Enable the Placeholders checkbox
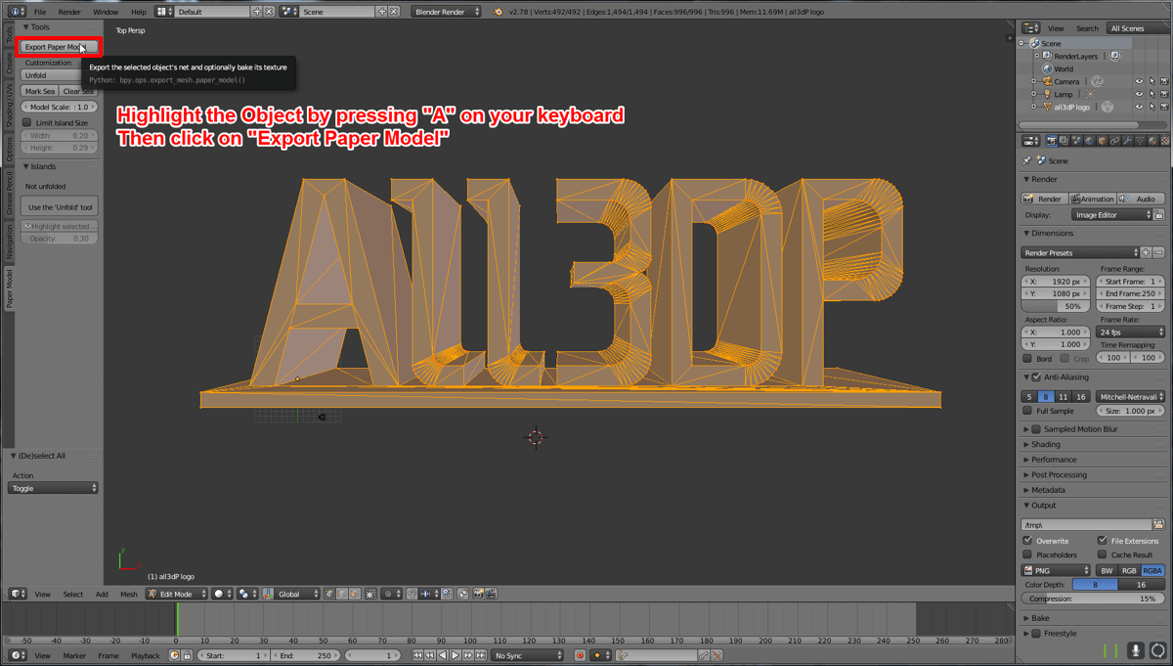Viewport: 1173px width, 666px height. [x=1027, y=555]
